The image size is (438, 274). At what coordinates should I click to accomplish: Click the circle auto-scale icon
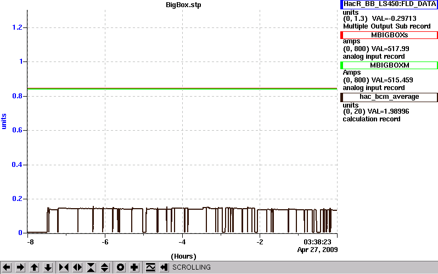tap(120, 267)
